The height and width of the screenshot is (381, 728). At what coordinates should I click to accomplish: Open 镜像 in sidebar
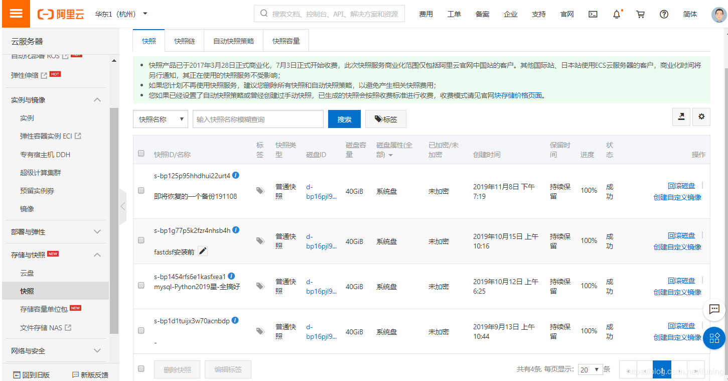pyautogui.click(x=27, y=209)
